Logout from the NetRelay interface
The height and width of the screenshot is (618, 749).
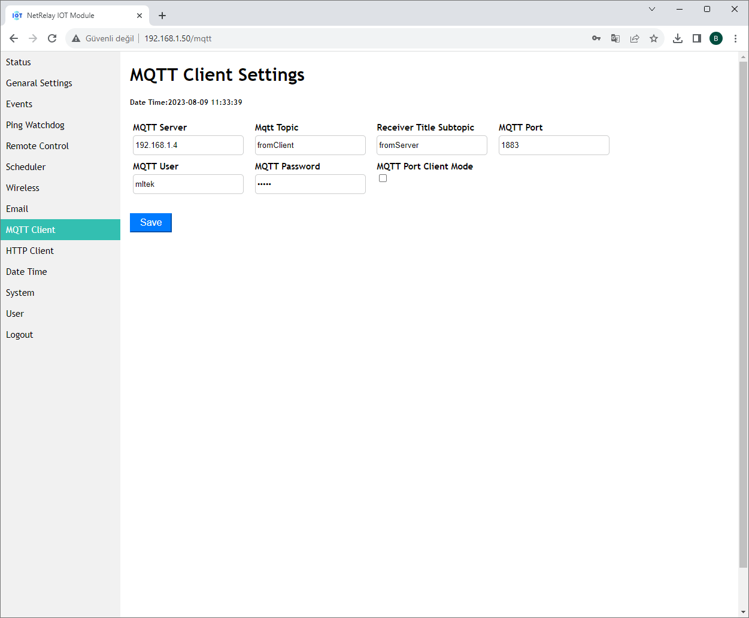tap(19, 334)
